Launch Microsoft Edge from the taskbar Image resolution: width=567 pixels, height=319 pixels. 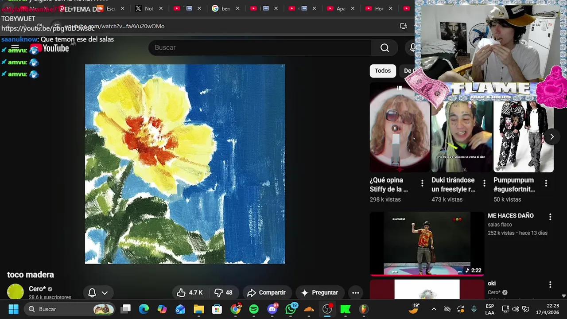point(144,309)
